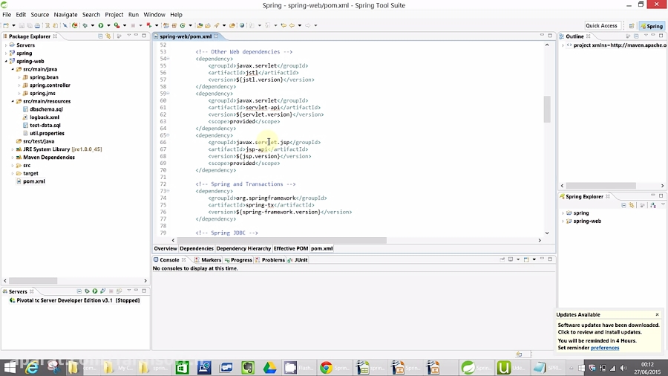
Task: Click the Windows Start button
Action: tap(10, 368)
